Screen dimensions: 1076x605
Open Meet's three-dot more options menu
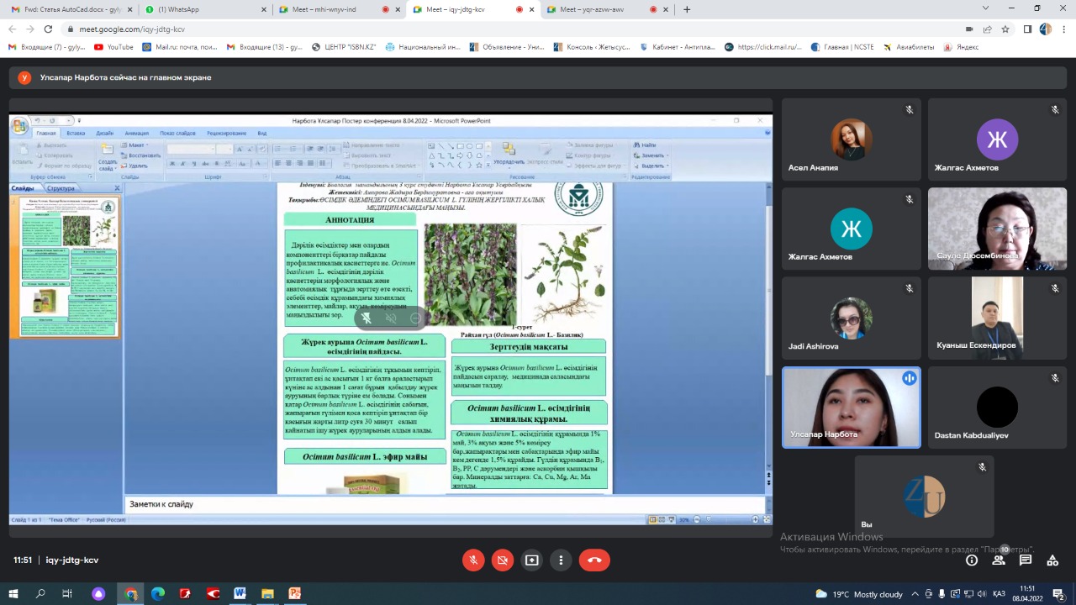[x=561, y=560]
